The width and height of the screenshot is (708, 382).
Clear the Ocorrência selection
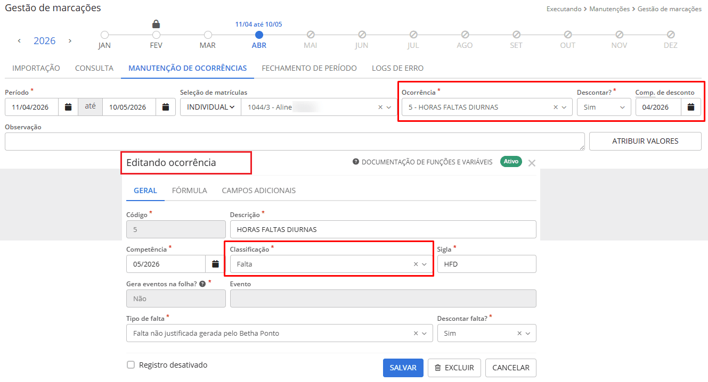[556, 107]
